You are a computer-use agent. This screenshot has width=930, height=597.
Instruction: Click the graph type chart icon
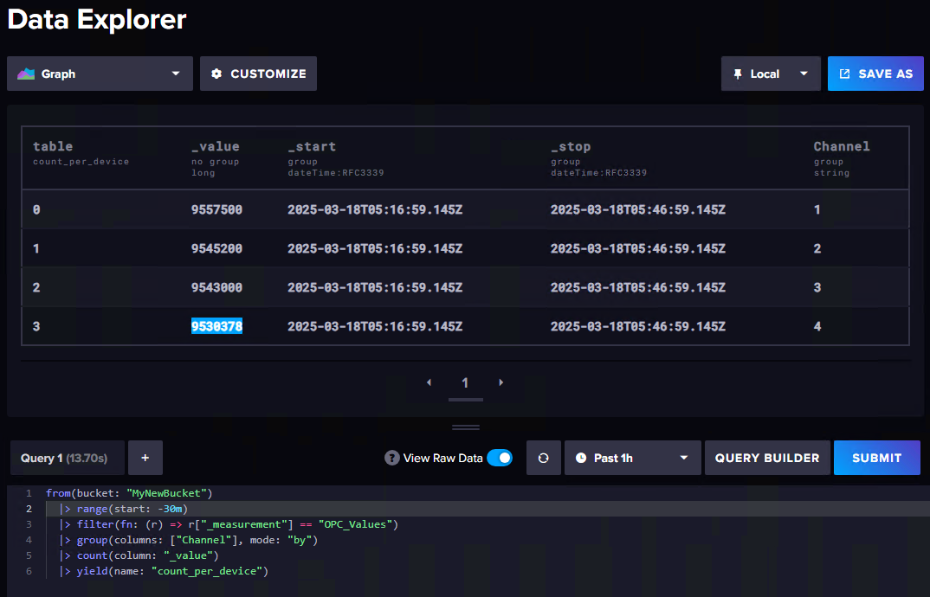pyautogui.click(x=26, y=74)
